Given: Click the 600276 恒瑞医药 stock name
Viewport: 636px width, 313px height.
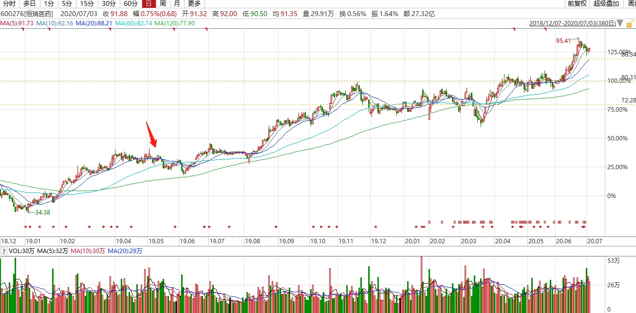Looking at the screenshot, I should [27, 14].
